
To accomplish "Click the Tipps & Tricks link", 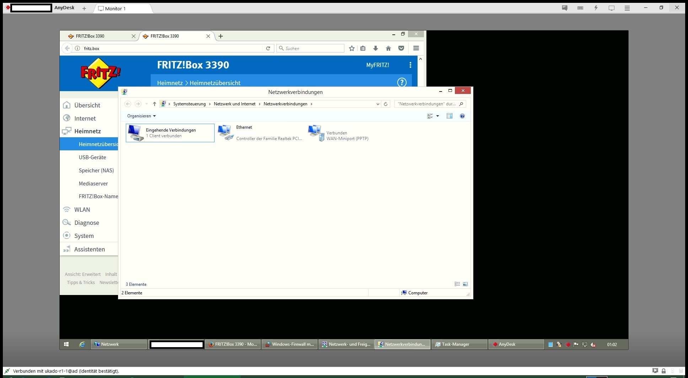I will (81, 283).
